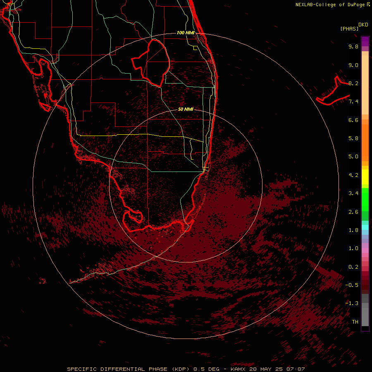Select the 9.8 value on the scale

353,46
